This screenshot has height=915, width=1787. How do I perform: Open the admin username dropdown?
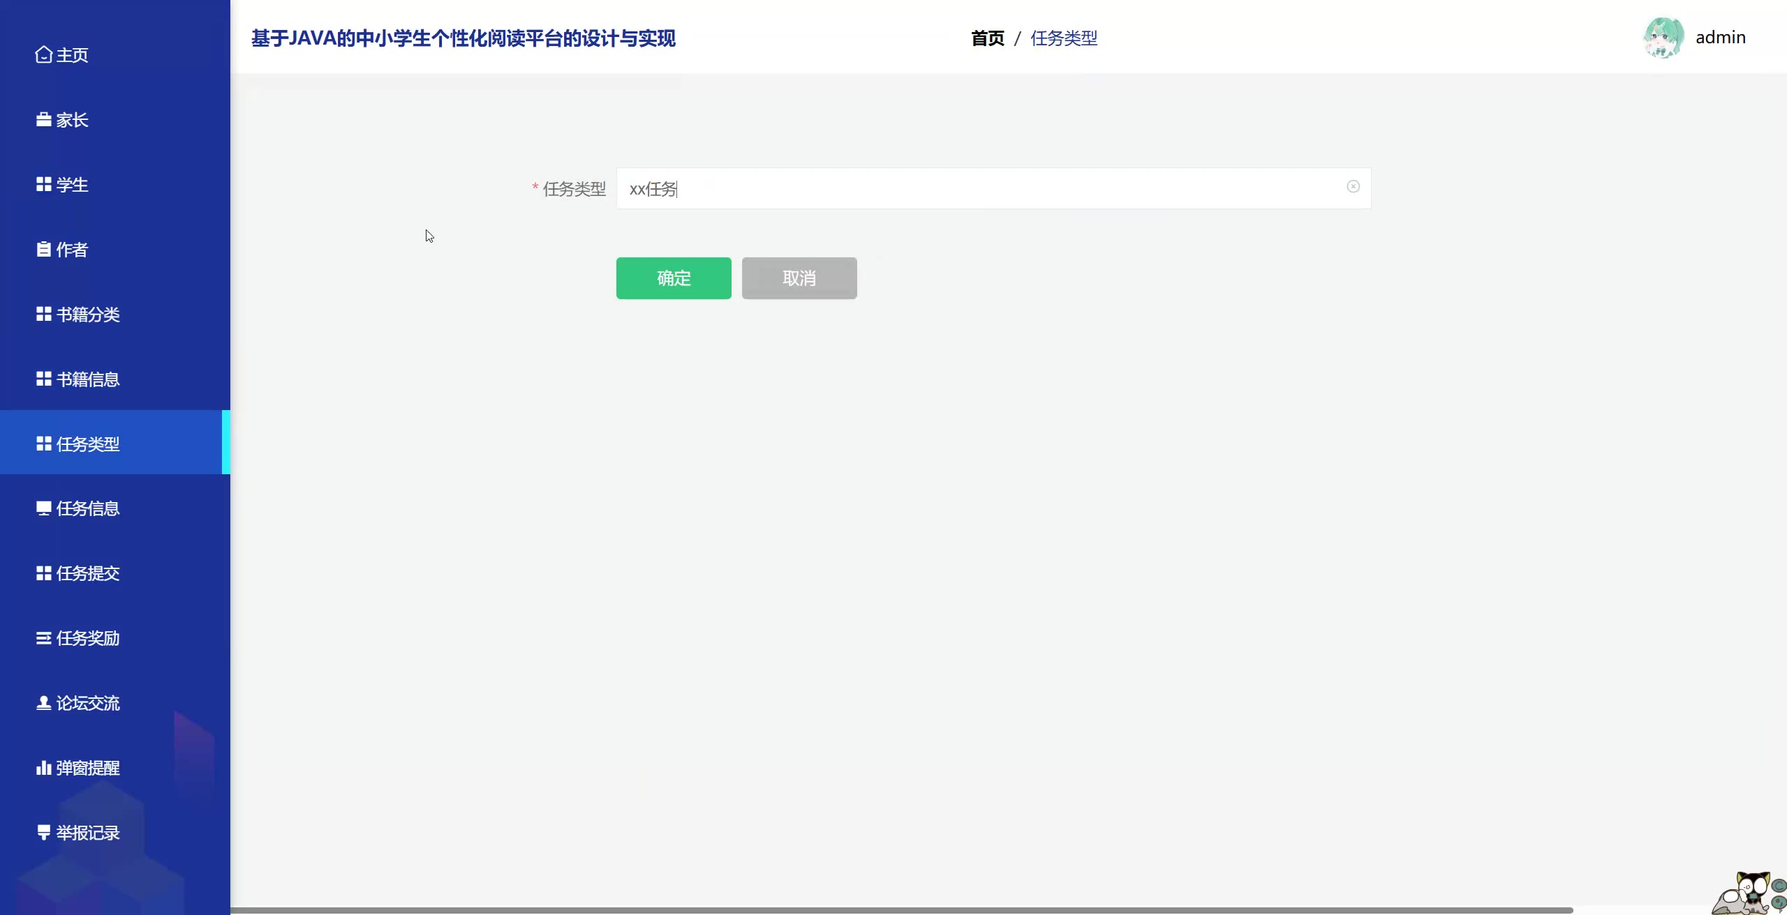[x=1720, y=38]
